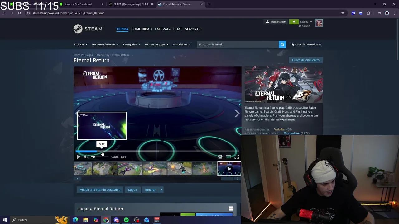This screenshot has width=399, height=224.
Task: Expand the Explorar menu
Action: [80, 44]
